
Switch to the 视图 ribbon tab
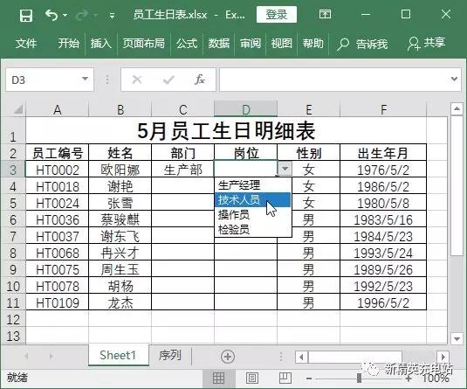[x=281, y=44]
